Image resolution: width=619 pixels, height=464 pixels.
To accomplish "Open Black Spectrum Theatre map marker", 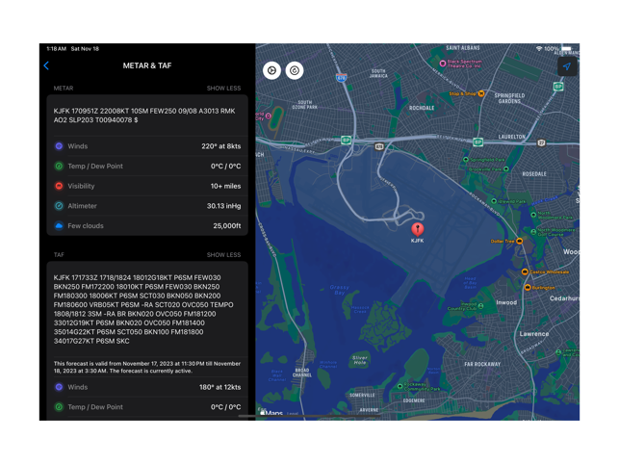I will click(443, 64).
